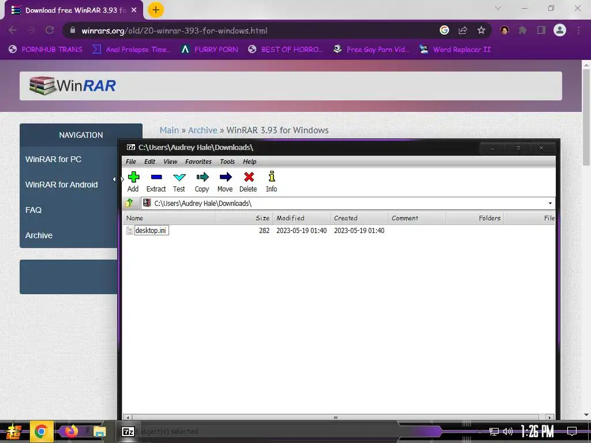Open the File menu in 7-Zip
Viewport: 591px width, 443px height.
131,162
